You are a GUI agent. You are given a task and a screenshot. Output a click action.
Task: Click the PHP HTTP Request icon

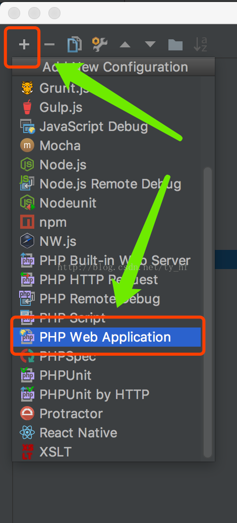(x=27, y=280)
